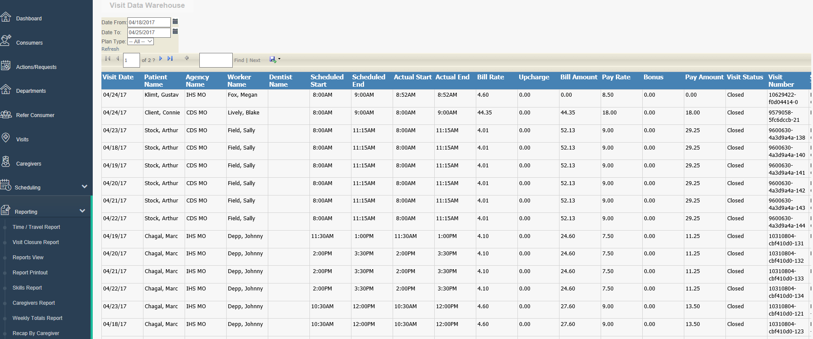
Task: Open Visit Closure Report
Action: pyautogui.click(x=36, y=242)
